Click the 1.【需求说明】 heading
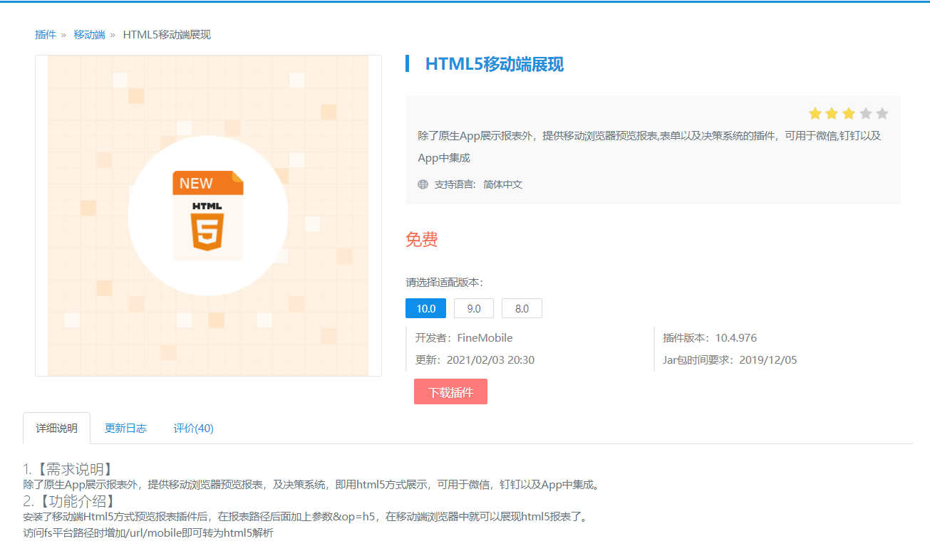 pyautogui.click(x=68, y=469)
